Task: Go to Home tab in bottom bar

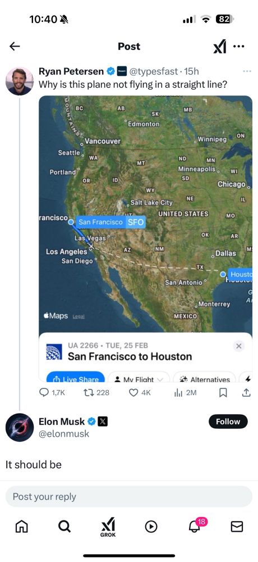Action: (21, 526)
